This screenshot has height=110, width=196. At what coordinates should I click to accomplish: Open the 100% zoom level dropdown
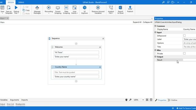pos(143,100)
